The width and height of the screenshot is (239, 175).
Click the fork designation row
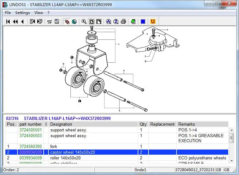click(x=117, y=146)
